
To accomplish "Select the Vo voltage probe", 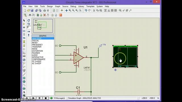I will (101, 46).
